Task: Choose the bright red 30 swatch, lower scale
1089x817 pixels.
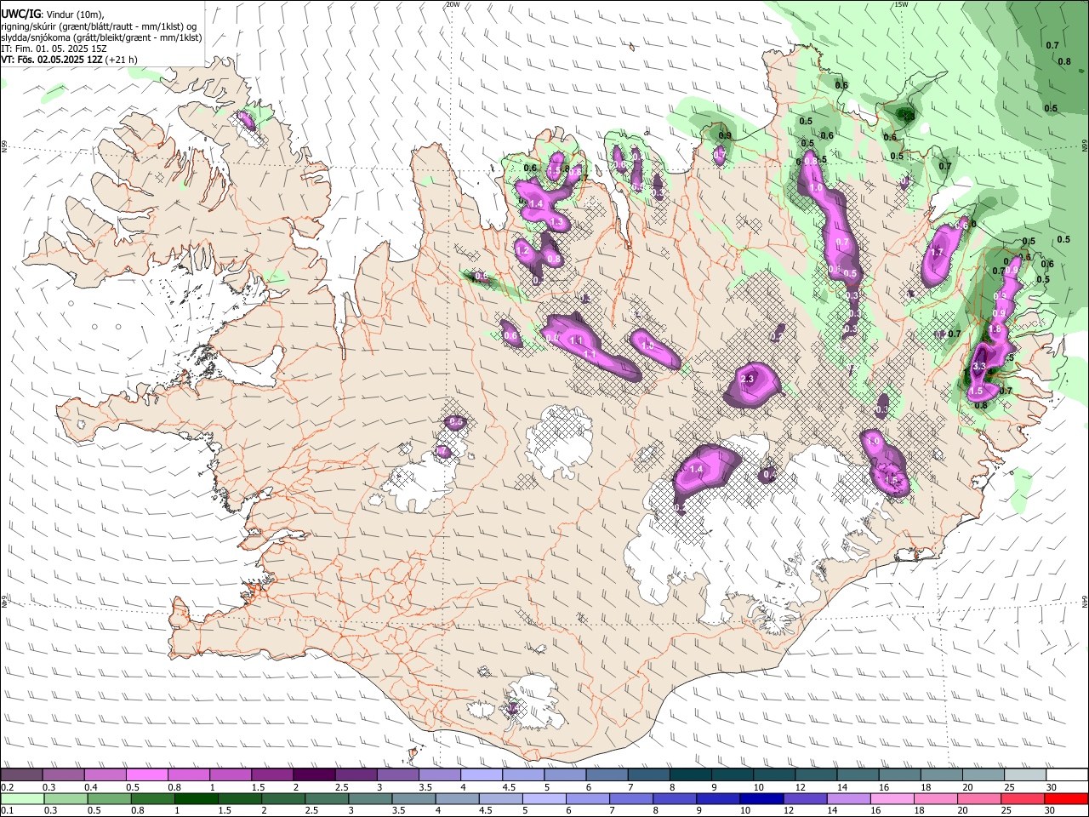Action: click(1067, 798)
